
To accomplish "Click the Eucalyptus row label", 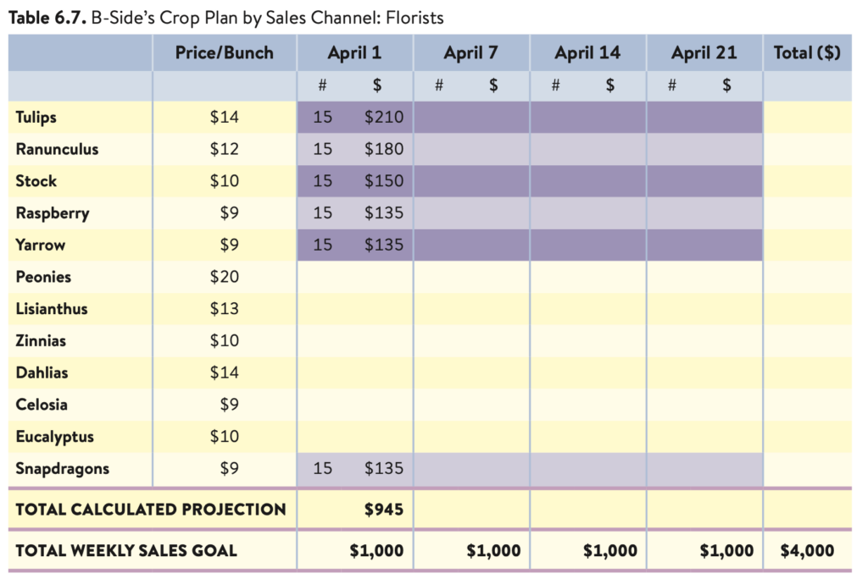I will click(54, 437).
